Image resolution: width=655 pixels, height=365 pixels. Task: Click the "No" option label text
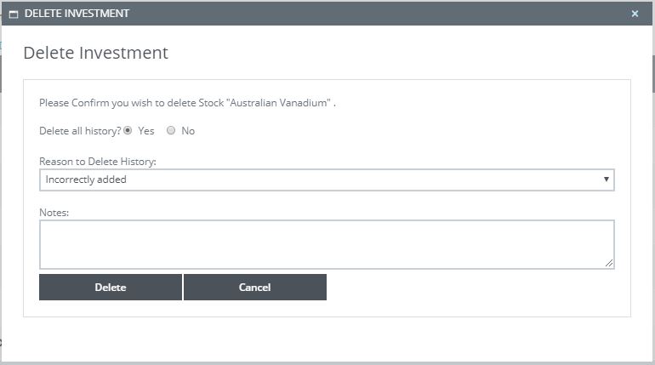[188, 131]
